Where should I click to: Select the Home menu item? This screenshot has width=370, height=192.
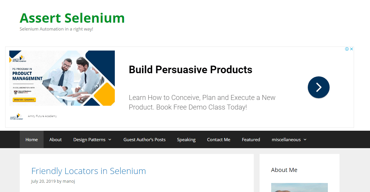click(31, 139)
